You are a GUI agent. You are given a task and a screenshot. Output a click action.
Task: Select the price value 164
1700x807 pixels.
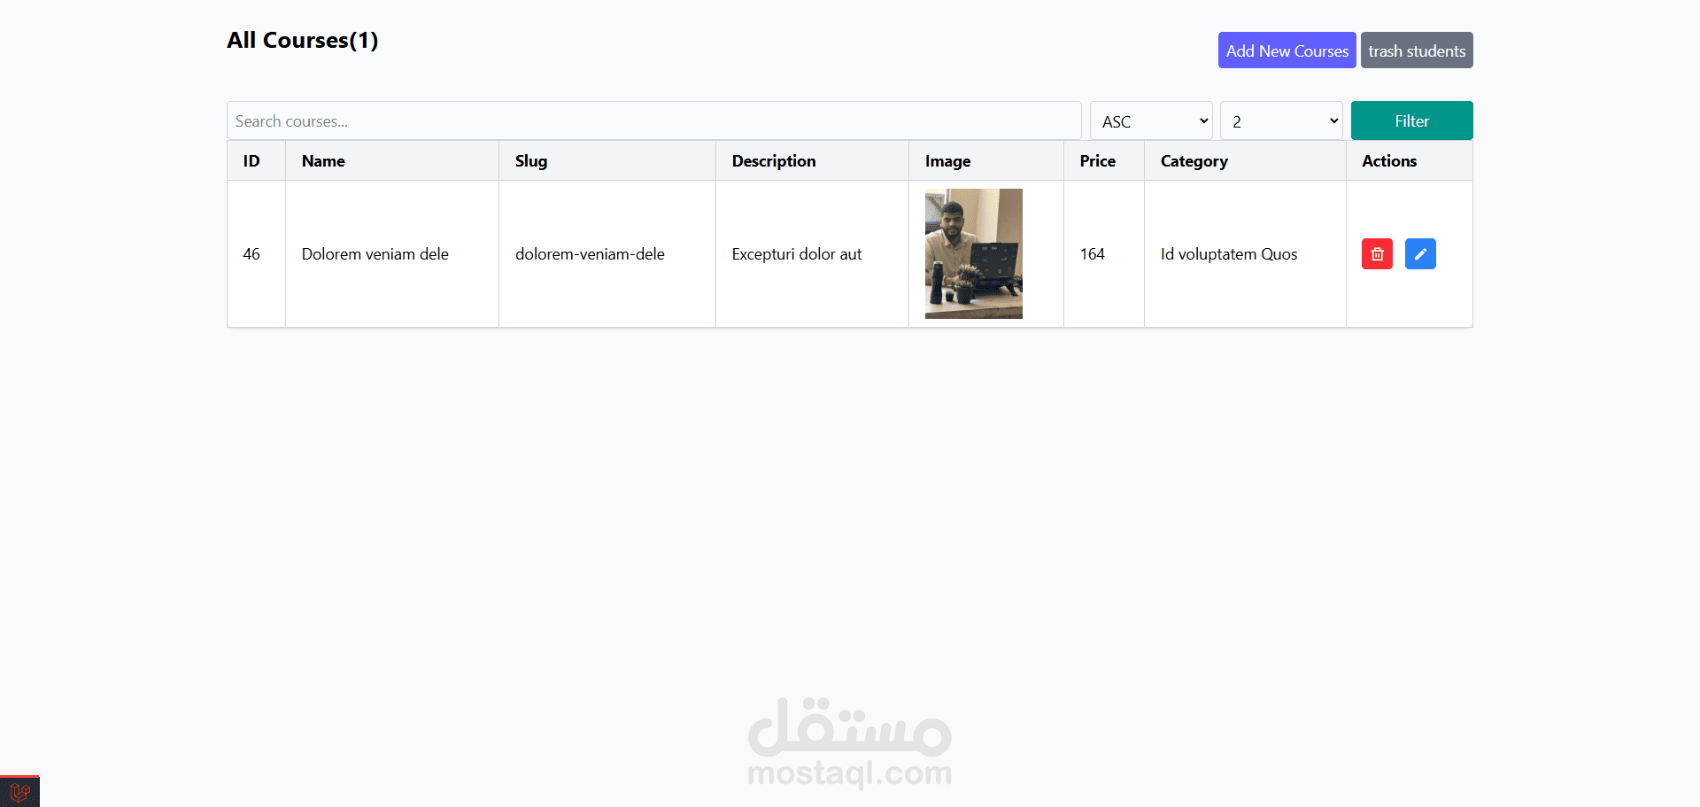1092,254
